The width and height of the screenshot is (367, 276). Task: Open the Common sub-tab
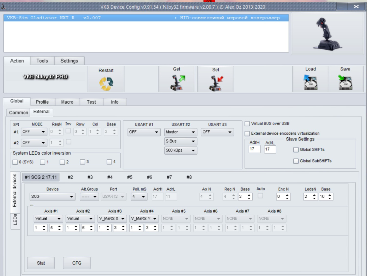pyautogui.click(x=18, y=113)
